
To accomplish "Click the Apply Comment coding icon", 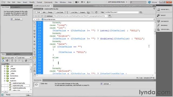I will click(x=35, y=62).
